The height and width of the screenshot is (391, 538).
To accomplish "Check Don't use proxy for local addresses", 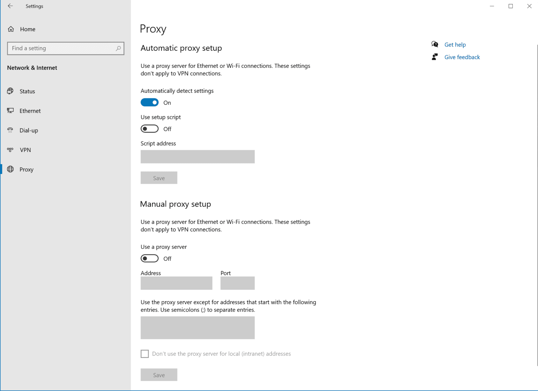I will 145,354.
